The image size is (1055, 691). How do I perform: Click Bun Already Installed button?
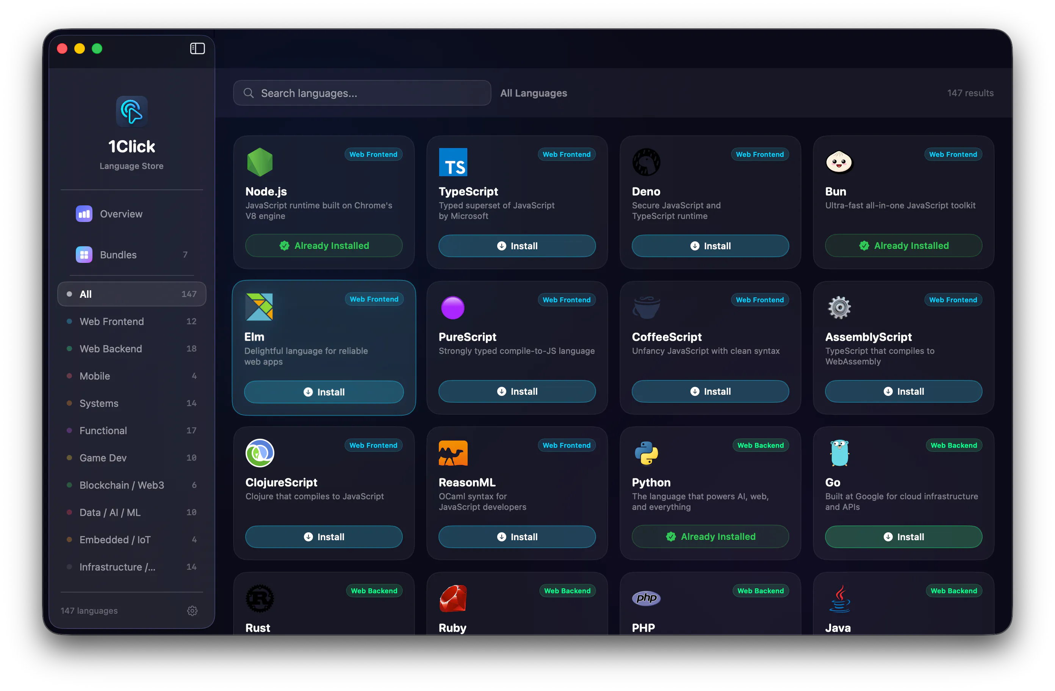click(x=903, y=245)
